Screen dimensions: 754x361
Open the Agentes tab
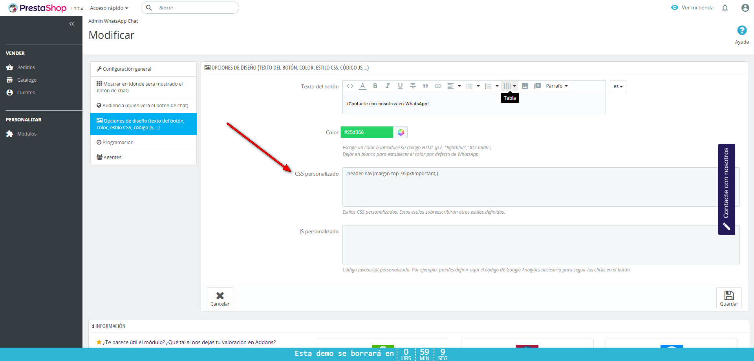[143, 158]
